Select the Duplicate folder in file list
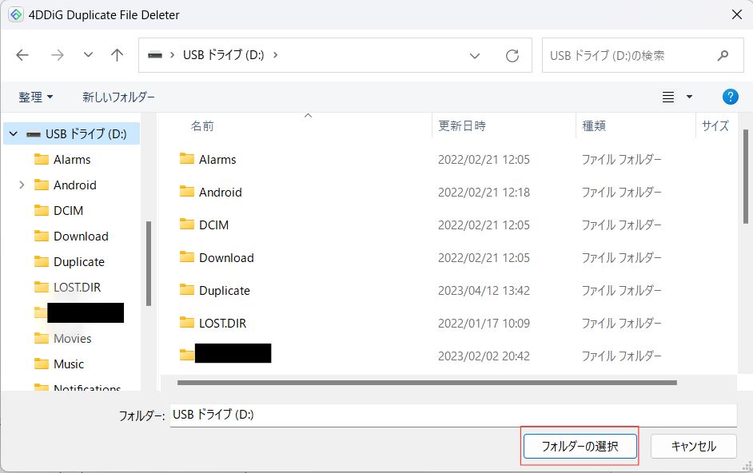This screenshot has width=753, height=473. pyautogui.click(x=224, y=290)
